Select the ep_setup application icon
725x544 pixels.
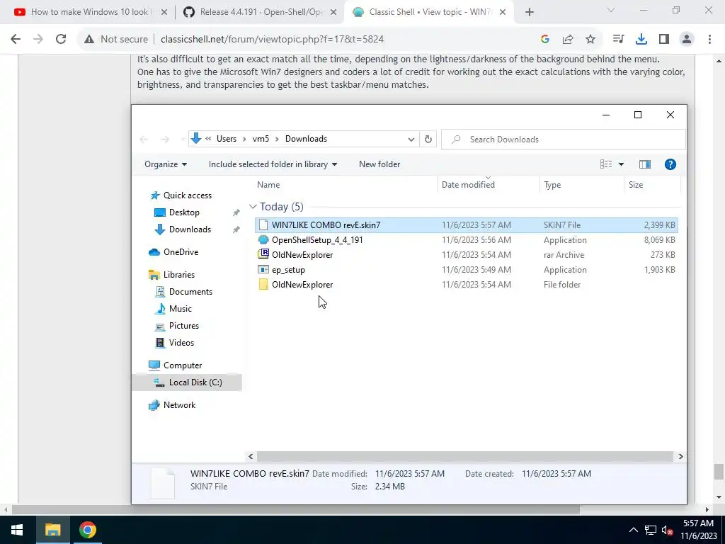(x=263, y=270)
